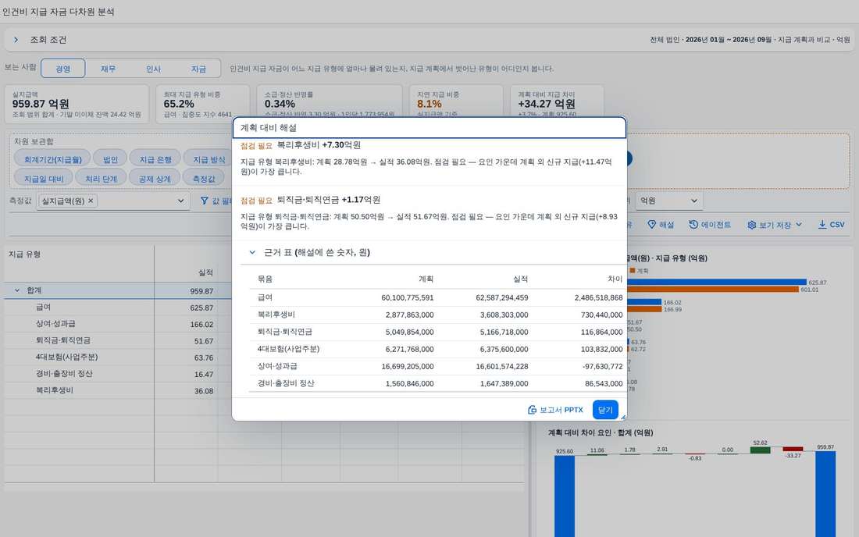Click the blue 625.87 실적 bar in chart

click(x=717, y=283)
